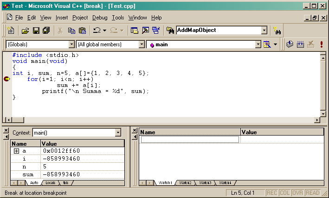Open the (Globals) class dropdown
The image size is (329, 198).
tap(71, 44)
